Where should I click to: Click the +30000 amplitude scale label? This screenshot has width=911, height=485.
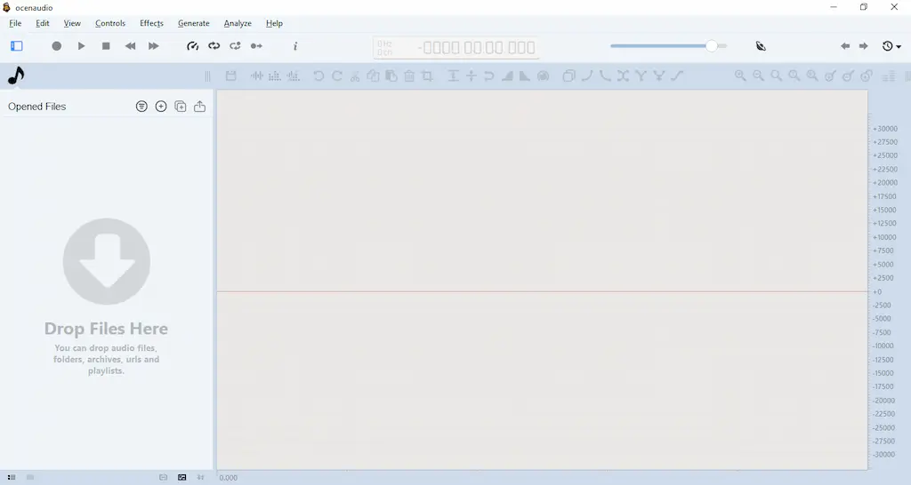[885, 129]
